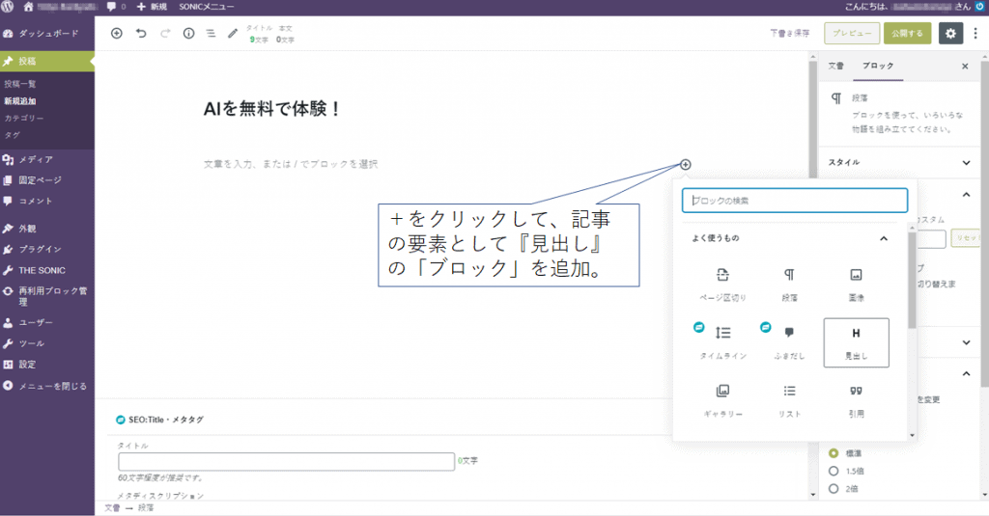Screen dimensions: 989x516
Task: Insert the 引用 quote block
Action: tap(856, 399)
